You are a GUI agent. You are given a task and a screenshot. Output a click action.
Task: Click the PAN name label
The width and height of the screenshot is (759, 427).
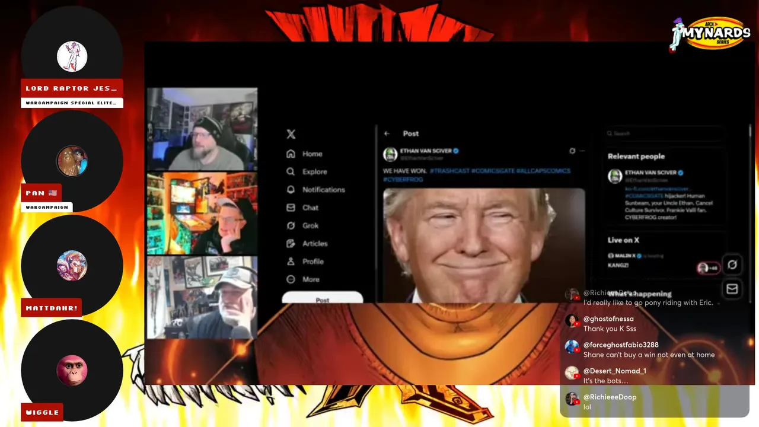[x=42, y=193]
